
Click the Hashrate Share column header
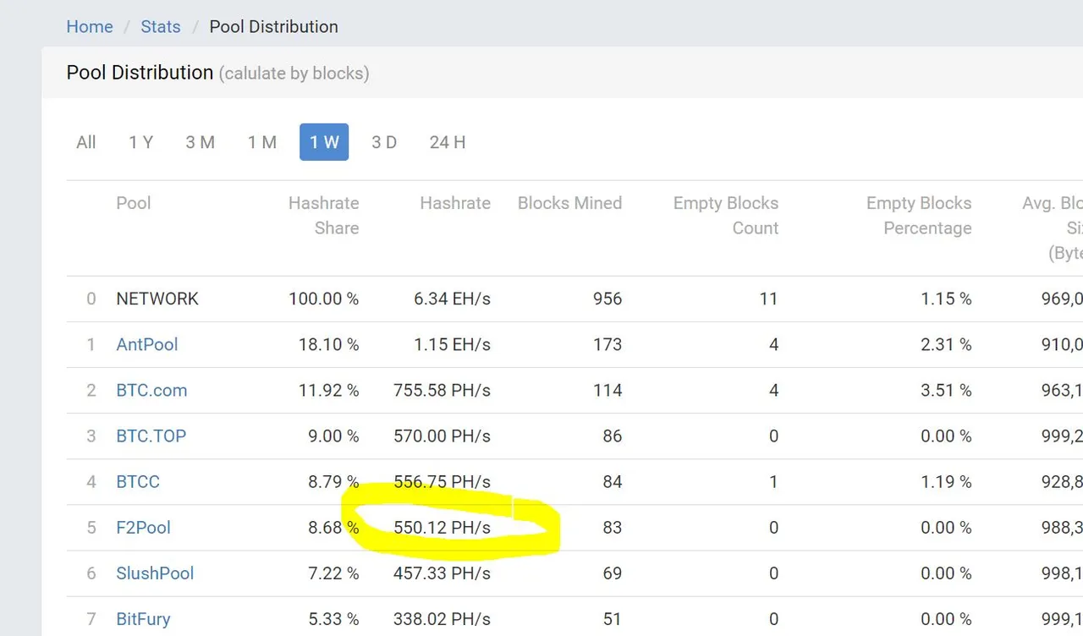coord(324,216)
